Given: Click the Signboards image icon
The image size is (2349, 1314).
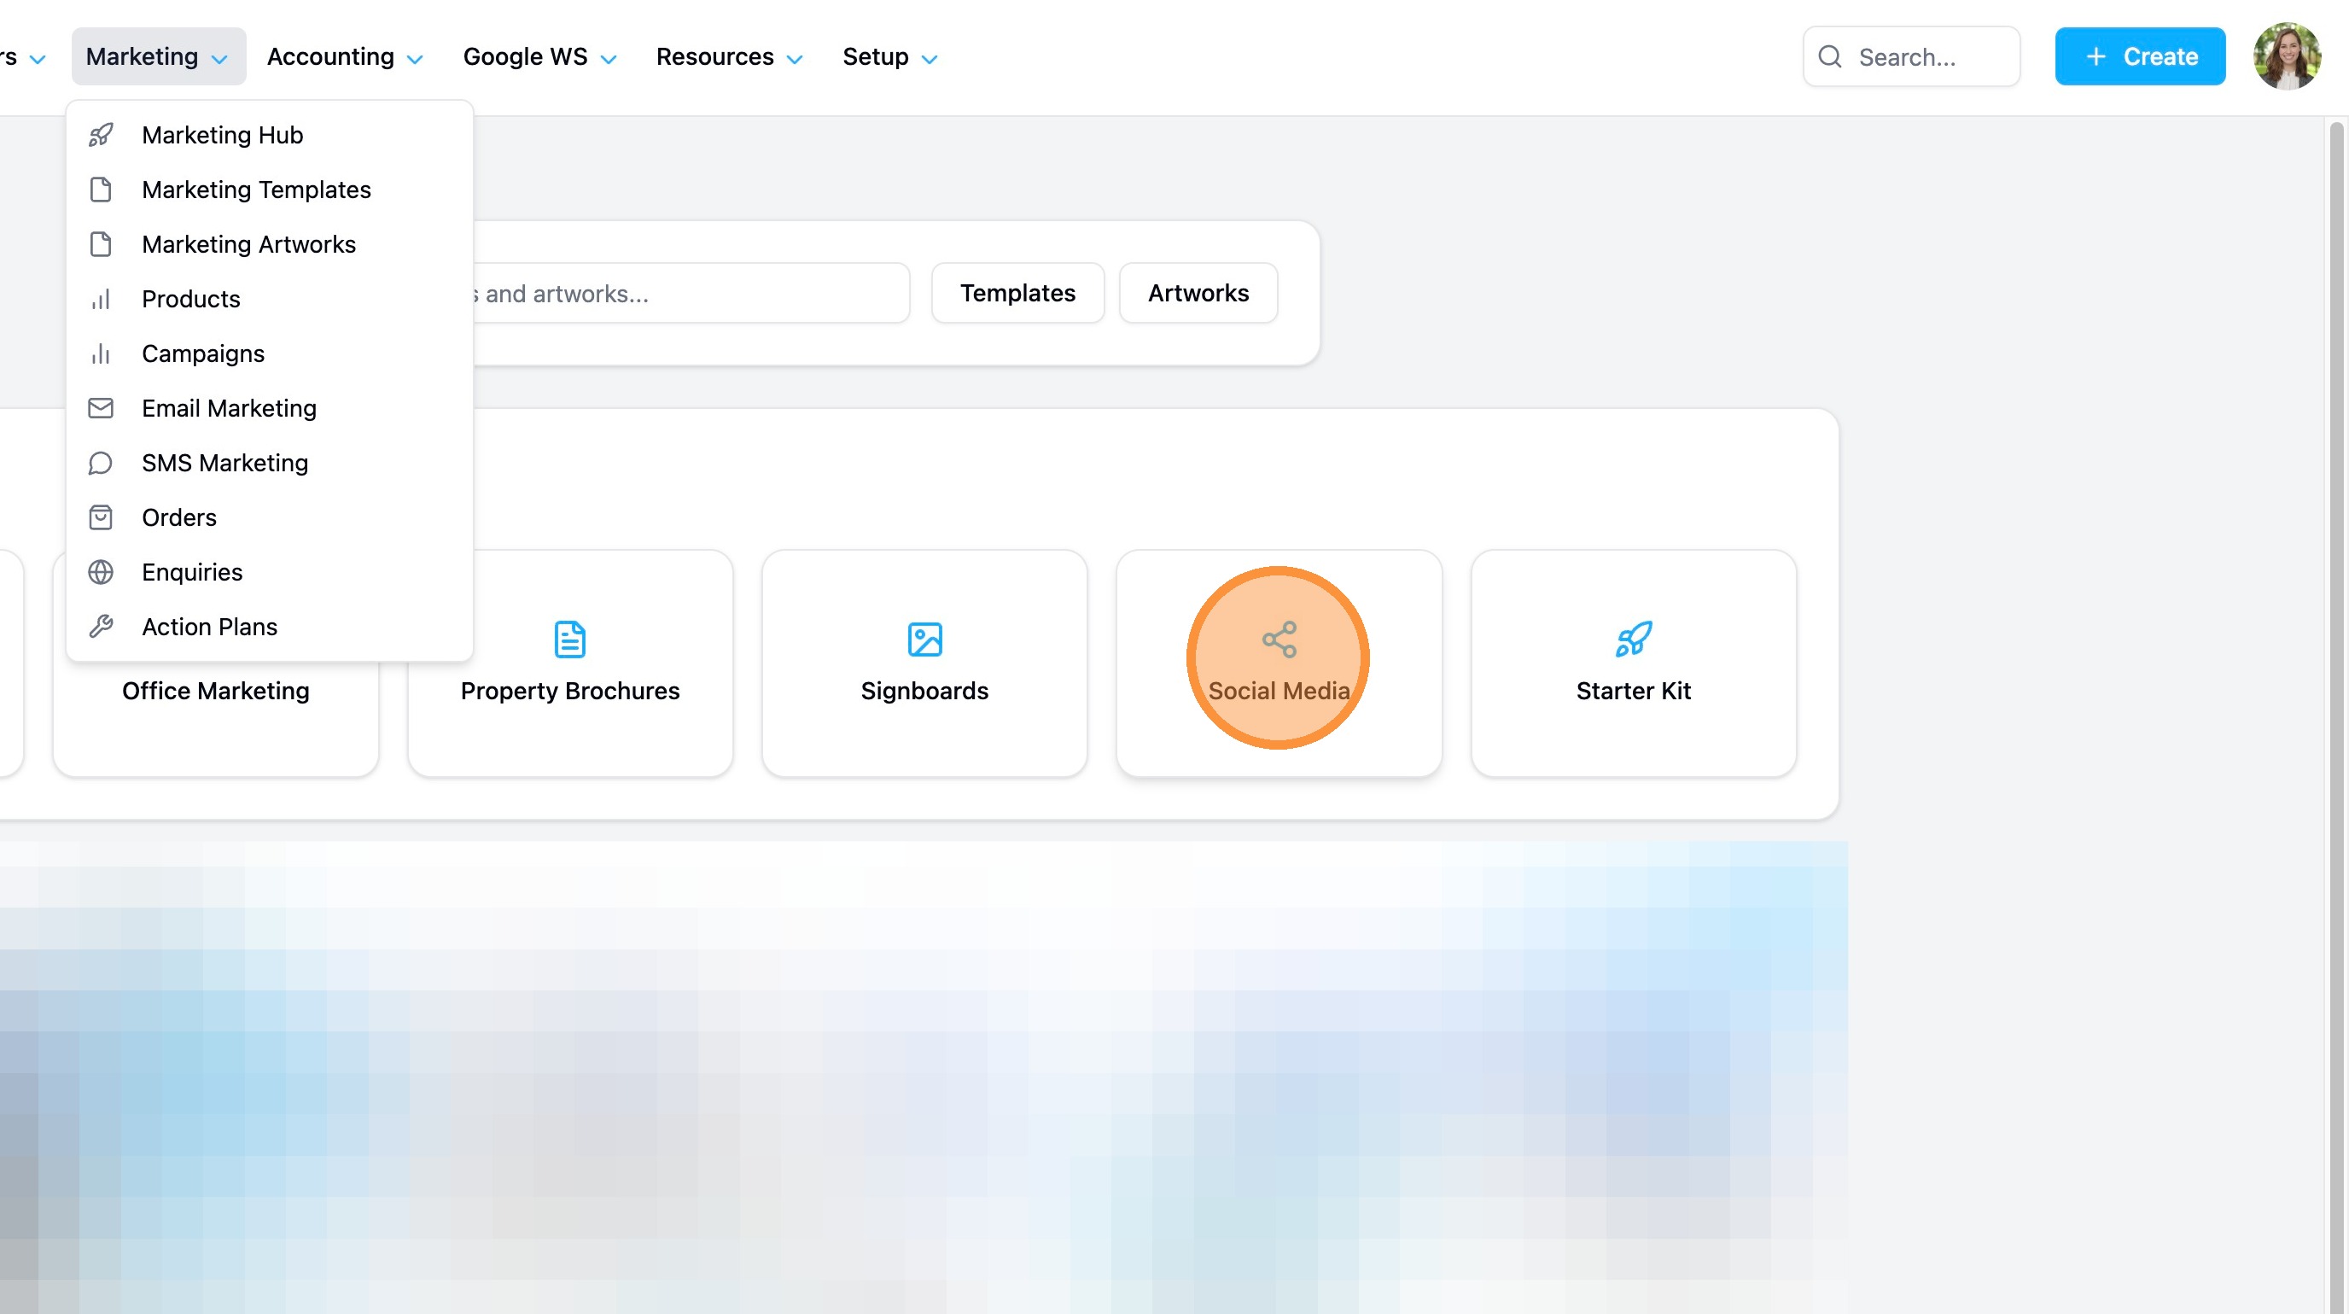Looking at the screenshot, I should [x=924, y=639].
